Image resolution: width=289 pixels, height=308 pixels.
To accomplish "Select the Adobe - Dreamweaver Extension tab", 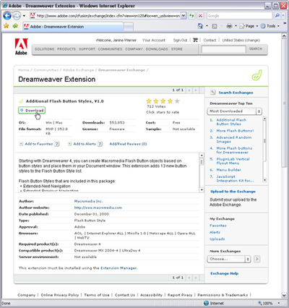I will pyautogui.click(x=73, y=27).
